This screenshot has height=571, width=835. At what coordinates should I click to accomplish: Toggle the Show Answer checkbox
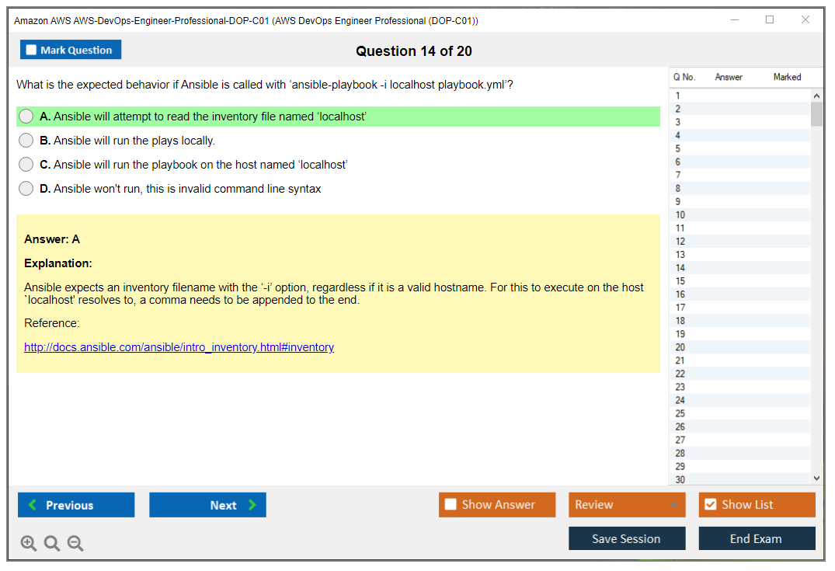click(x=451, y=505)
